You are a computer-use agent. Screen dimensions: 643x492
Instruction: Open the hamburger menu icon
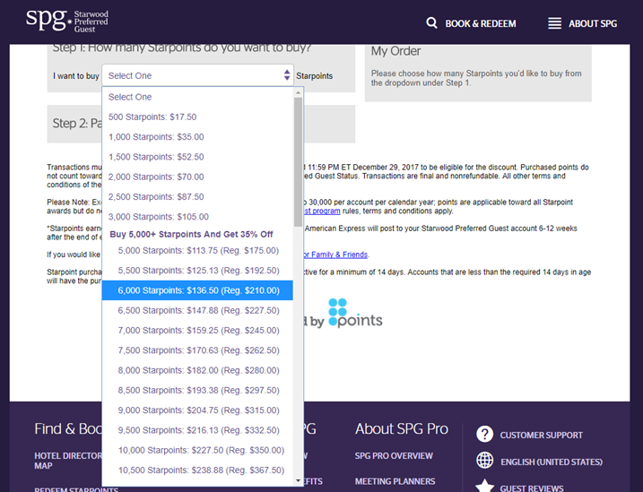click(555, 23)
